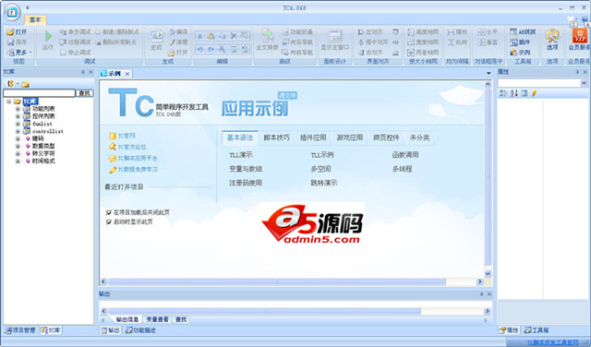The height and width of the screenshot is (347, 591).
Task: Switch to the 工具箱 bottom-right tab
Action: click(x=536, y=330)
